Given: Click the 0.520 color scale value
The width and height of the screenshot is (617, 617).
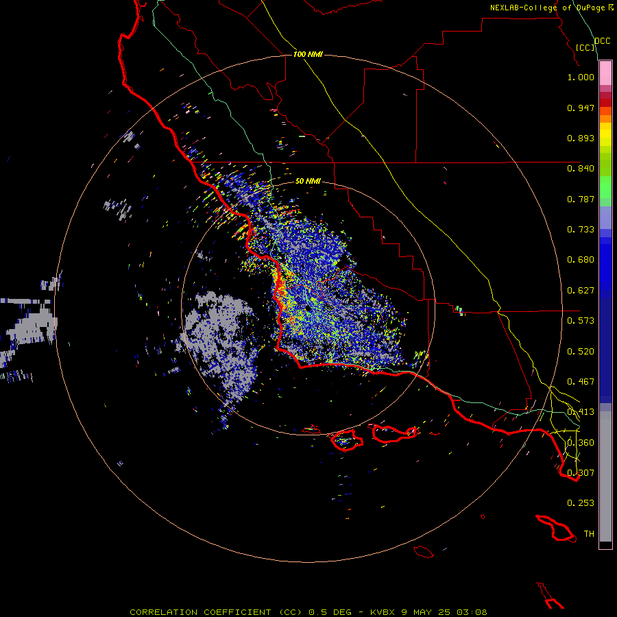Looking at the screenshot, I should pyautogui.click(x=581, y=352).
